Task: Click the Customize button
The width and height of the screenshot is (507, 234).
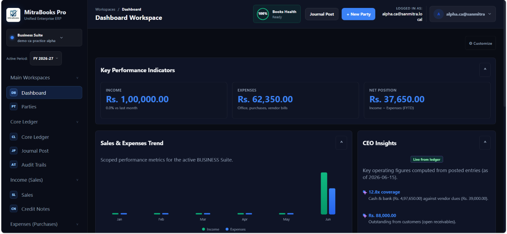Action: (x=480, y=43)
